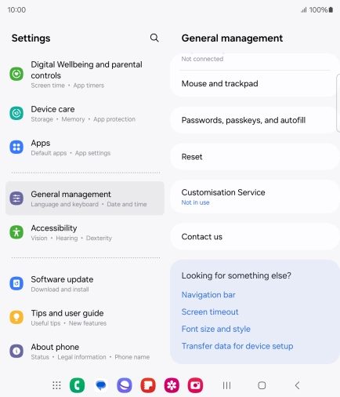The width and height of the screenshot is (340, 397).
Task: Open the Apps settings icon
Action: point(16,147)
